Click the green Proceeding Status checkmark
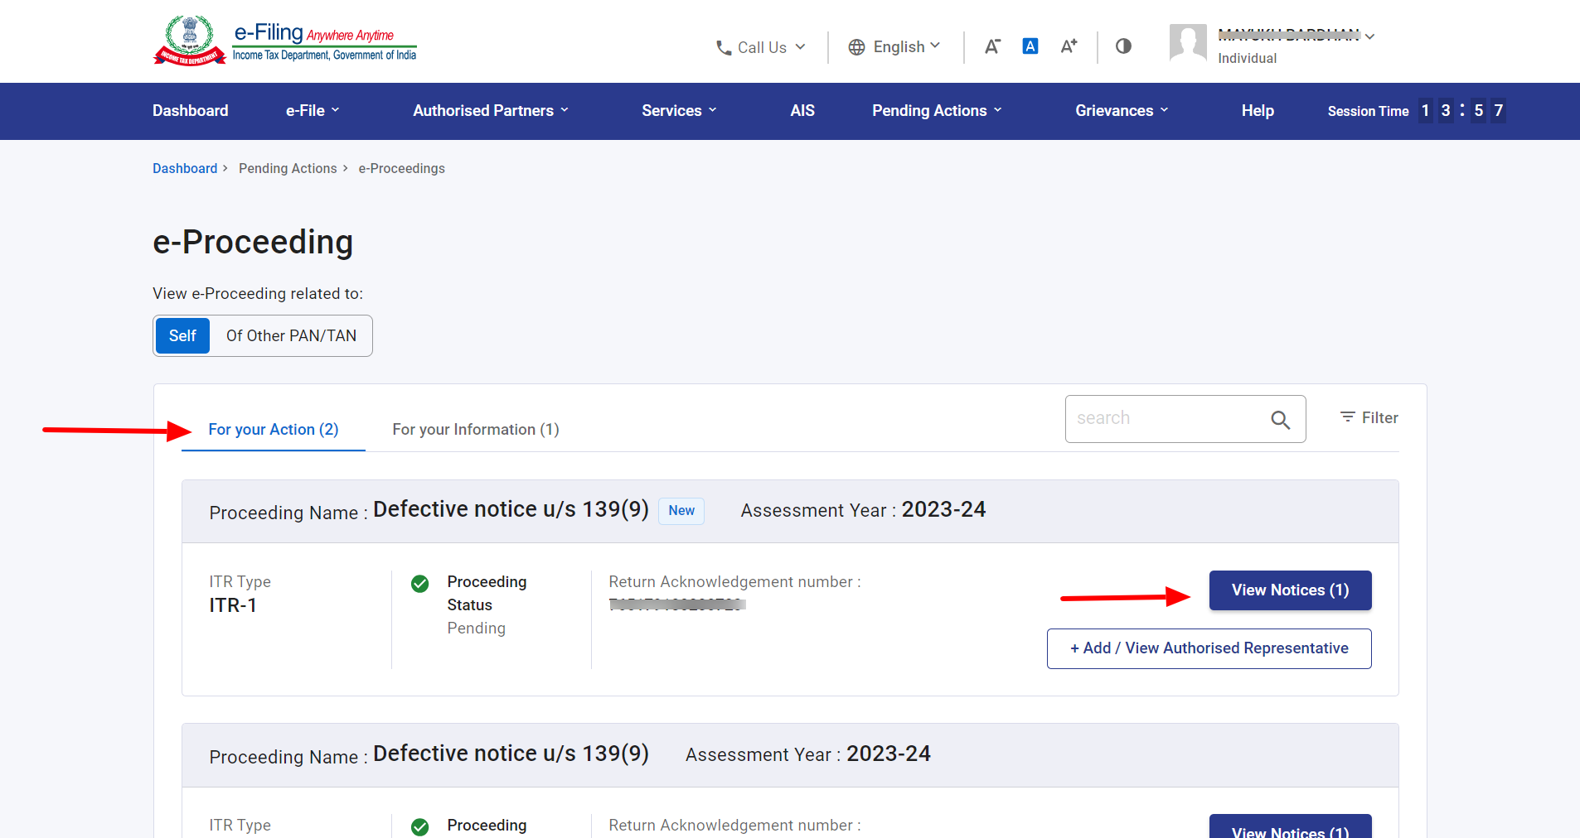The height and width of the screenshot is (838, 1580). point(420,584)
